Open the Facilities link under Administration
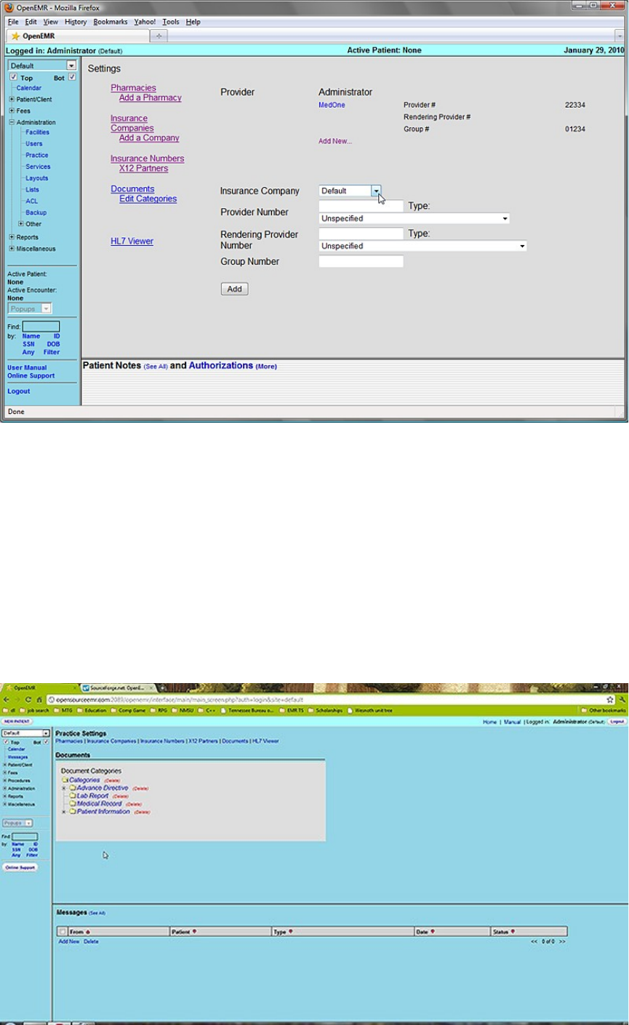The width and height of the screenshot is (629, 1025). pos(37,132)
